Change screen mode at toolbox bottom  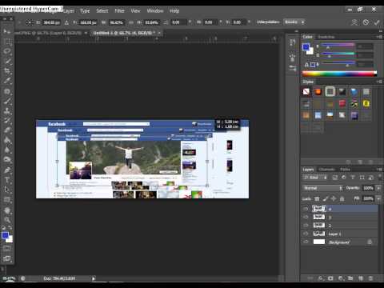[7, 258]
